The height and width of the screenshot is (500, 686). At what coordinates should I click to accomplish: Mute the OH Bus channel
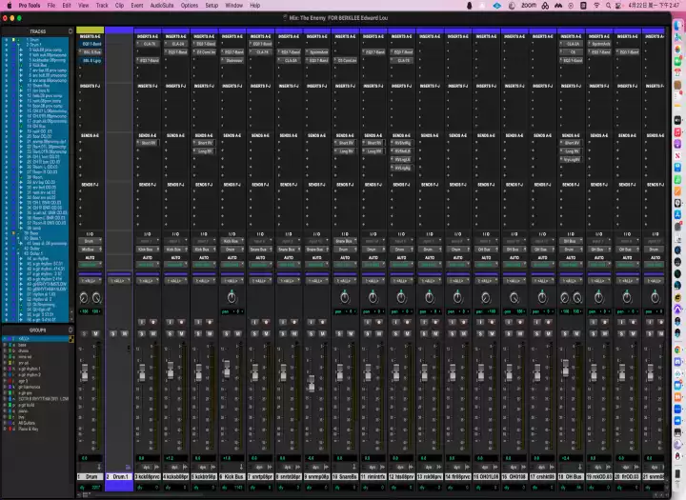point(577,332)
